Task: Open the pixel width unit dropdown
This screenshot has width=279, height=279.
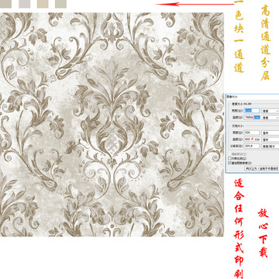Action: (270, 111)
